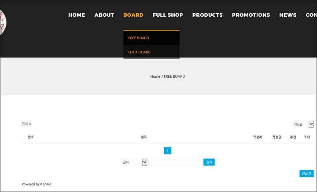317x192 pixels.
Task: Open the PROMOTIONS page
Action: point(251,15)
